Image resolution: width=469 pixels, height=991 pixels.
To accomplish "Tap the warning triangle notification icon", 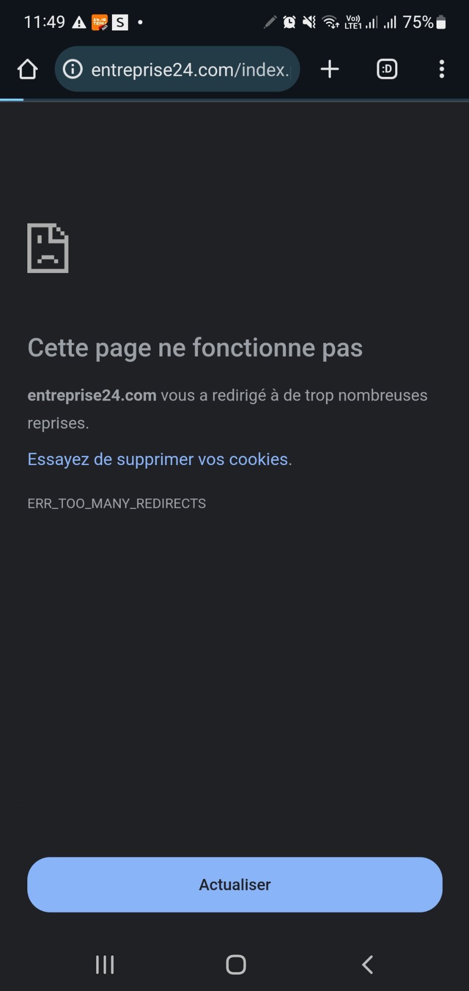I will (79, 22).
